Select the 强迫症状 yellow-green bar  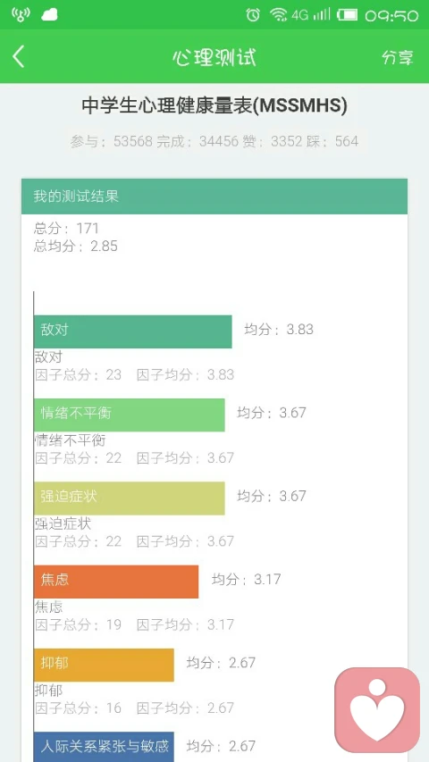coord(130,498)
